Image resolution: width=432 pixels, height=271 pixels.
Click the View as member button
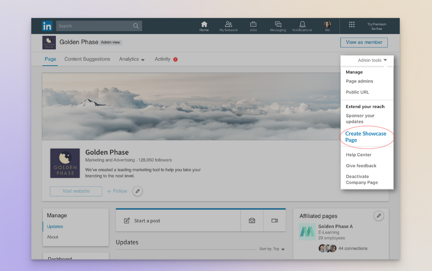click(364, 42)
